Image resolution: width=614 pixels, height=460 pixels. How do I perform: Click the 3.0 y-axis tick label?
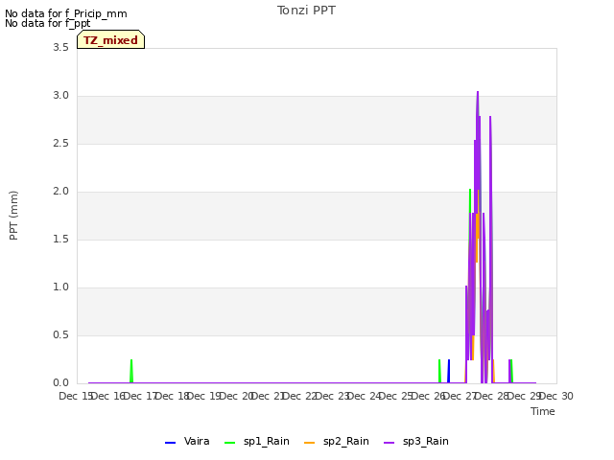(60, 96)
